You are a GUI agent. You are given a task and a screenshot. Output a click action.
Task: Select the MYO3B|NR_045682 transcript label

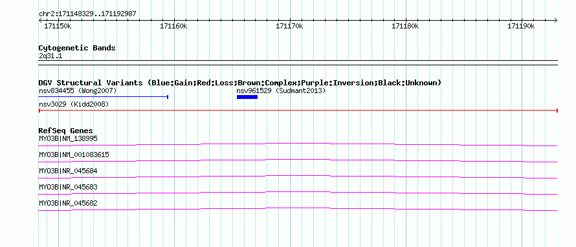(x=69, y=203)
